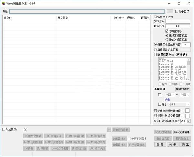Open the second 小四 range dropdown
This screenshot has width=194, height=157.
pos(185,95)
